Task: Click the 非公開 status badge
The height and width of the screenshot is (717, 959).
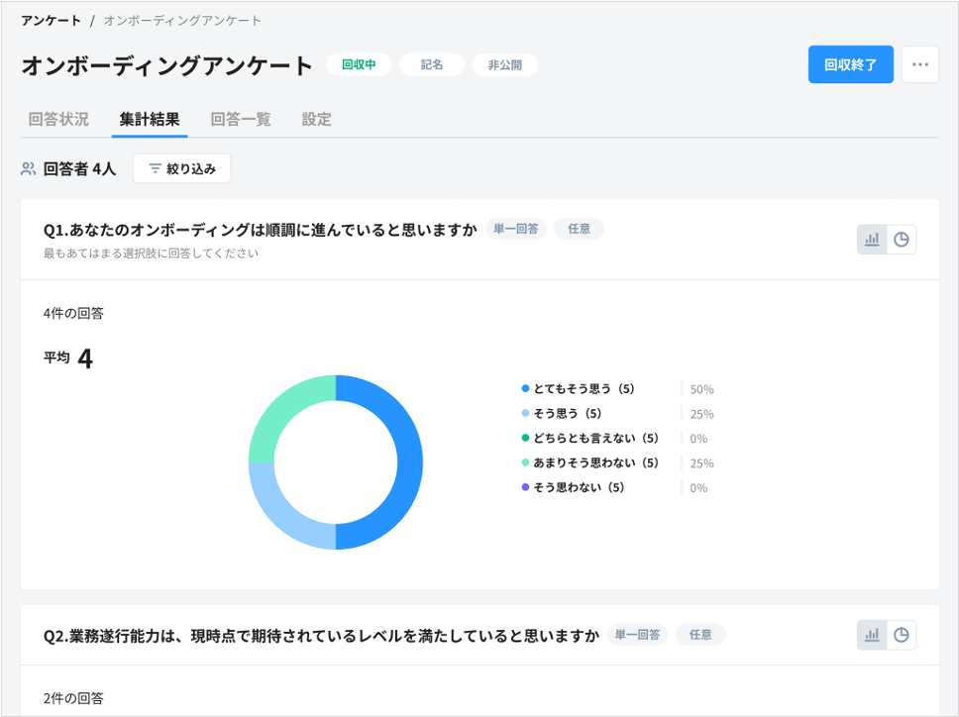Action: tap(504, 63)
